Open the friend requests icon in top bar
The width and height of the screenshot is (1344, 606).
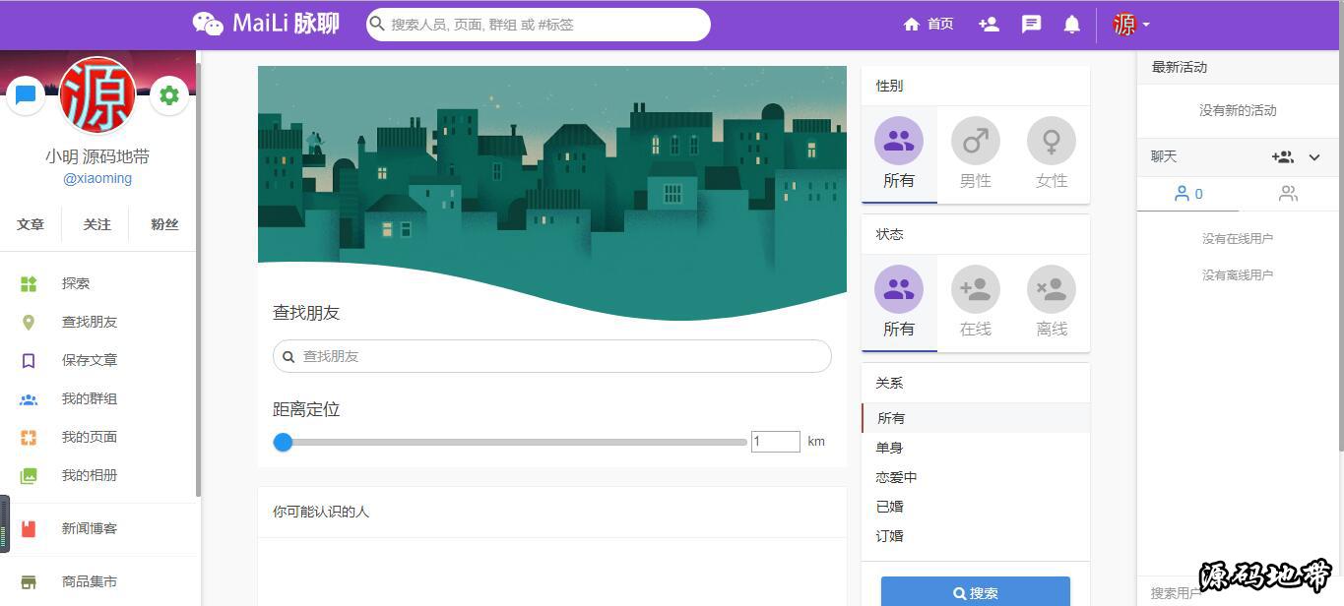click(989, 25)
